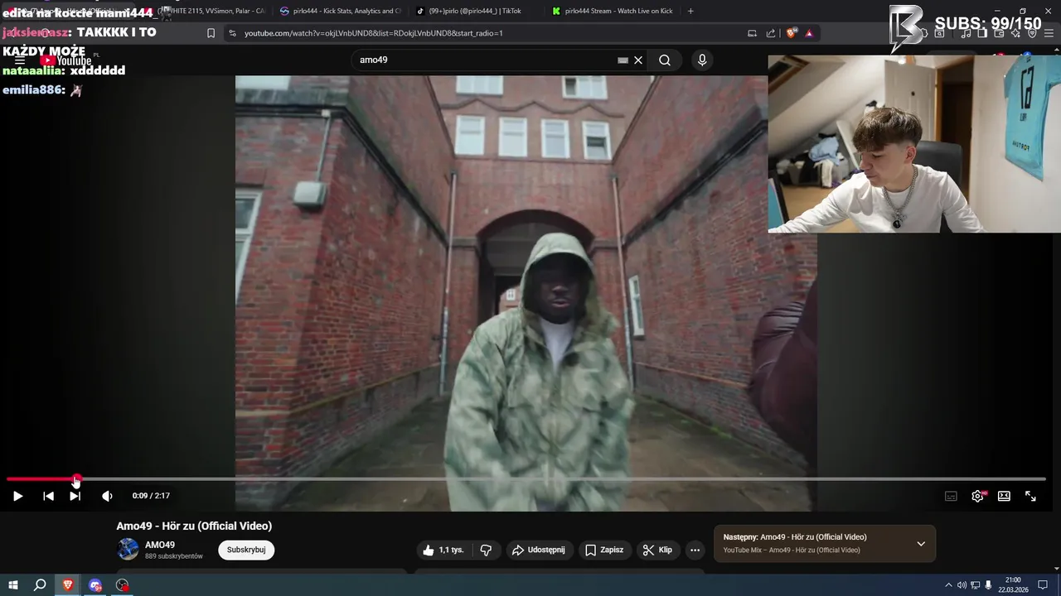Toggle subtitles in the video player

coord(951,496)
